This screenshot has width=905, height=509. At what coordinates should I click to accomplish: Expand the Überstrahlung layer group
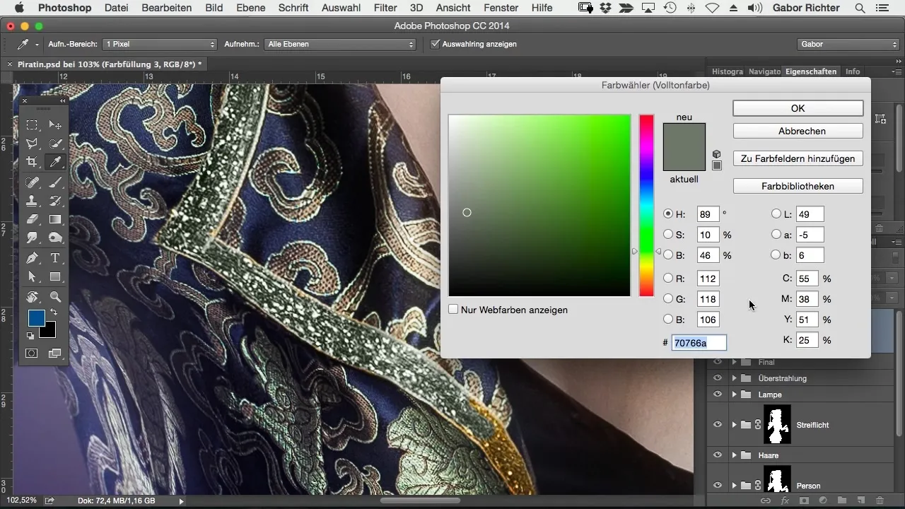coord(735,378)
